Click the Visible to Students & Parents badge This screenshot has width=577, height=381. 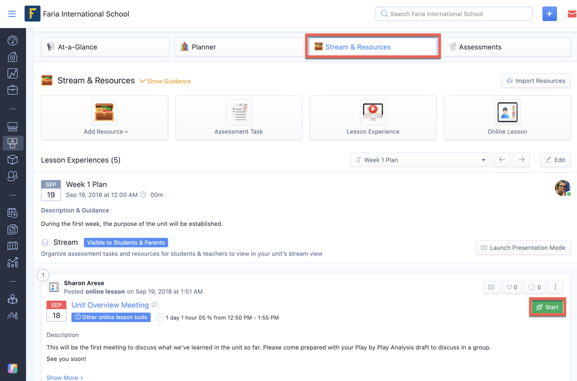point(126,242)
